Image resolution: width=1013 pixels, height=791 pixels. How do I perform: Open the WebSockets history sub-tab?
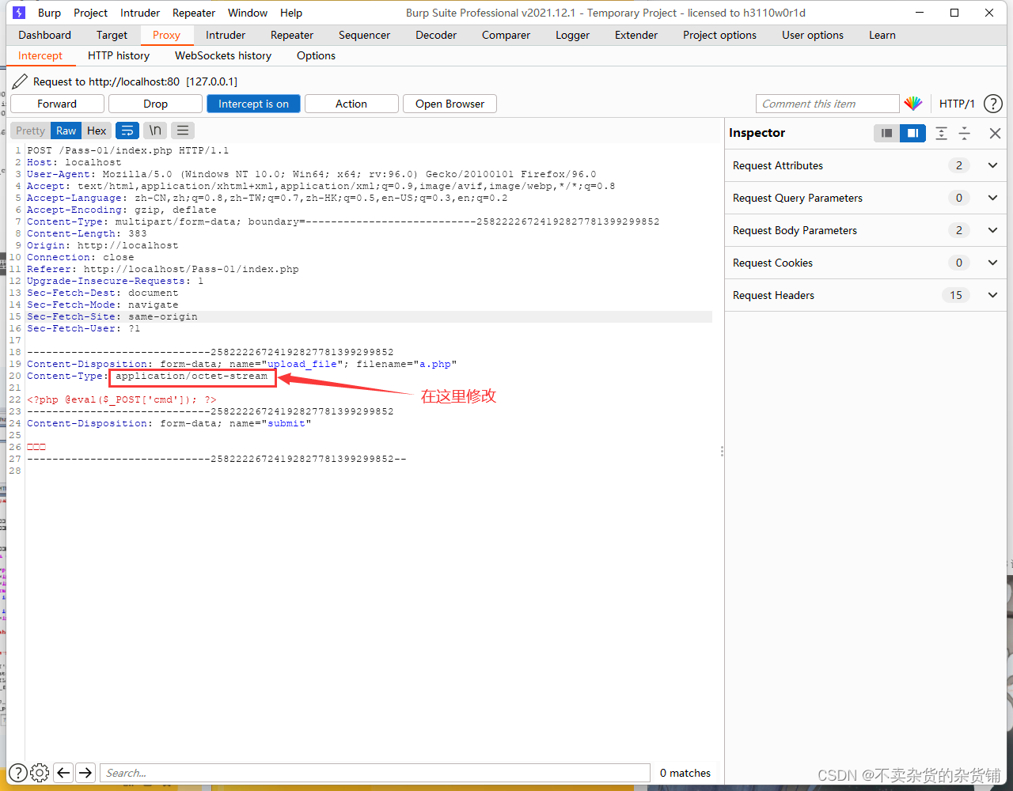click(223, 55)
